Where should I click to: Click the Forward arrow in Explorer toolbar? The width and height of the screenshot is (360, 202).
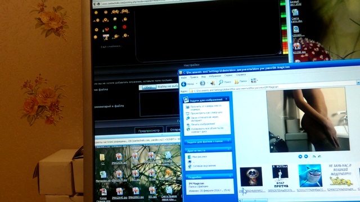(x=202, y=84)
